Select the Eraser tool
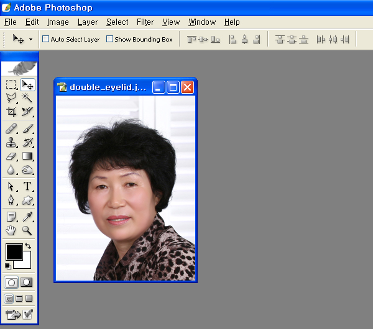The height and width of the screenshot is (329, 373). point(11,156)
